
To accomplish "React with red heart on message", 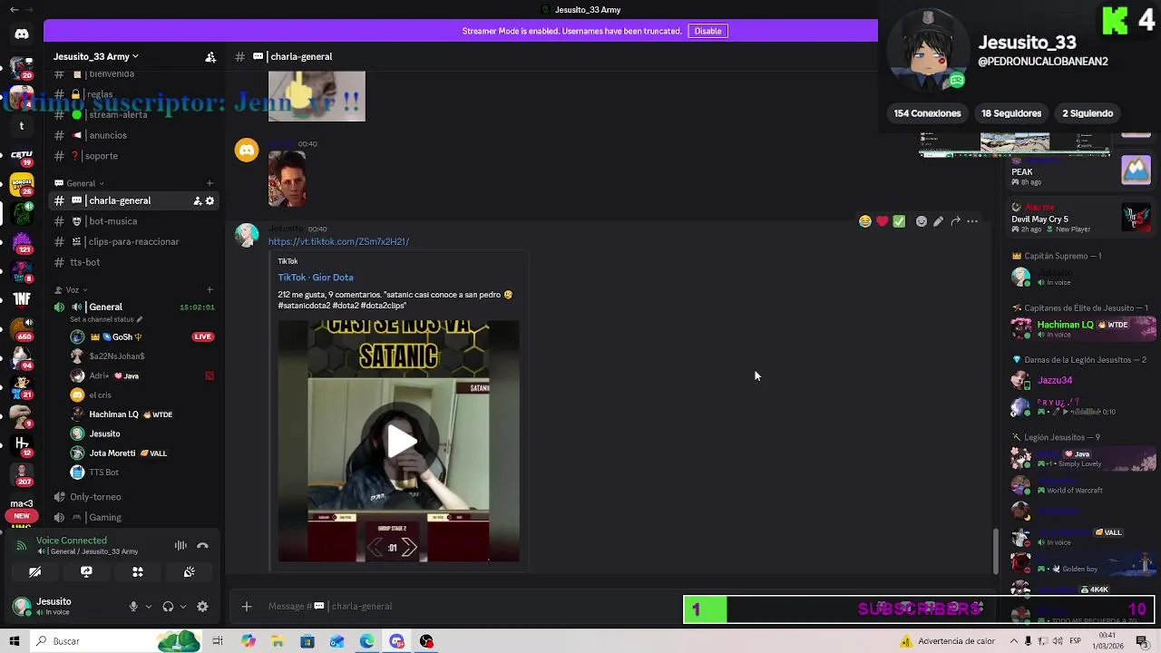I will point(882,221).
